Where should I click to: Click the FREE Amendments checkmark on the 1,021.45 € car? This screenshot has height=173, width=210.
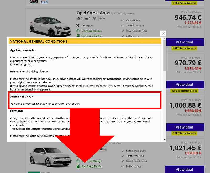(122, 161)
